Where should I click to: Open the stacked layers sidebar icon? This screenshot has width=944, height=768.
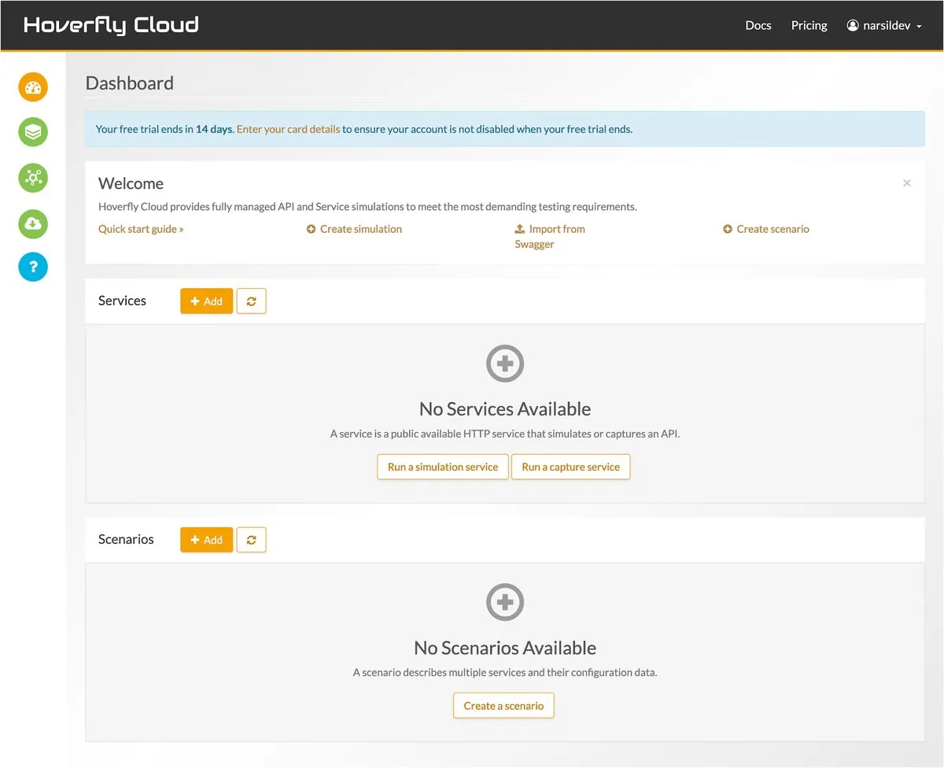click(x=33, y=132)
